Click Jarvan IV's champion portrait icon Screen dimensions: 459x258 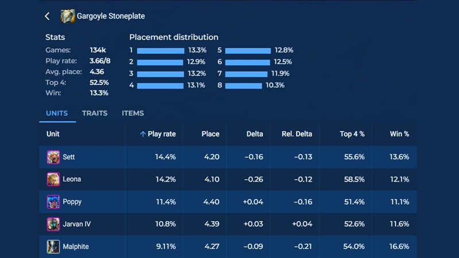coord(53,224)
